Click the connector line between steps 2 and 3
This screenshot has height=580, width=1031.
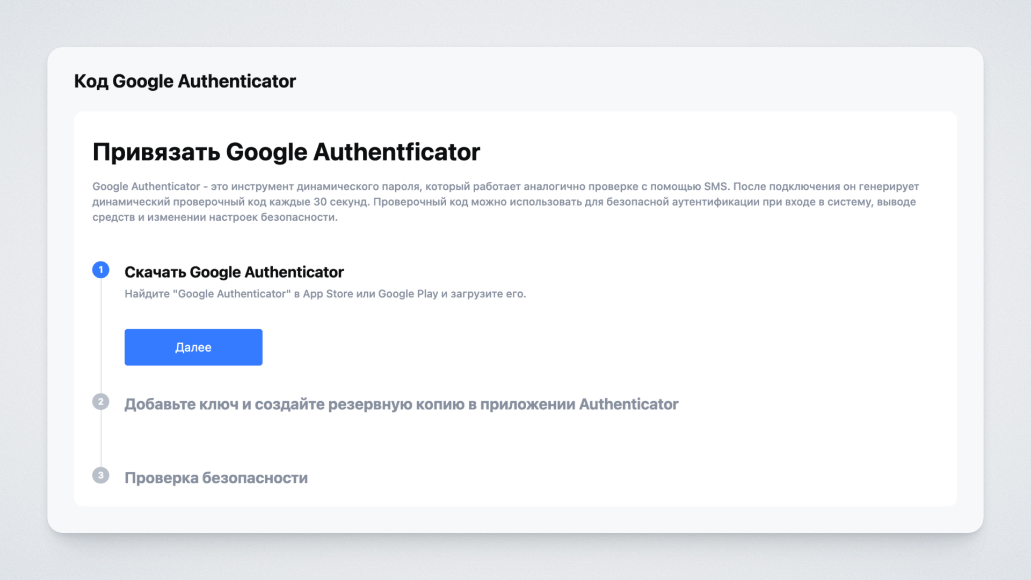click(x=101, y=438)
